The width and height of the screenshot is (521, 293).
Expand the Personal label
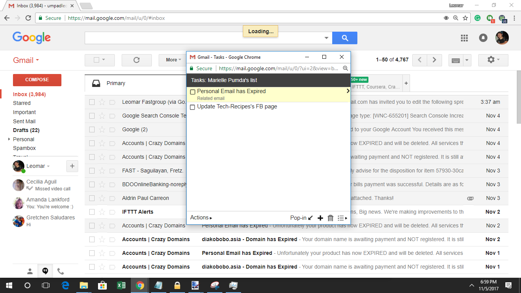[9, 139]
